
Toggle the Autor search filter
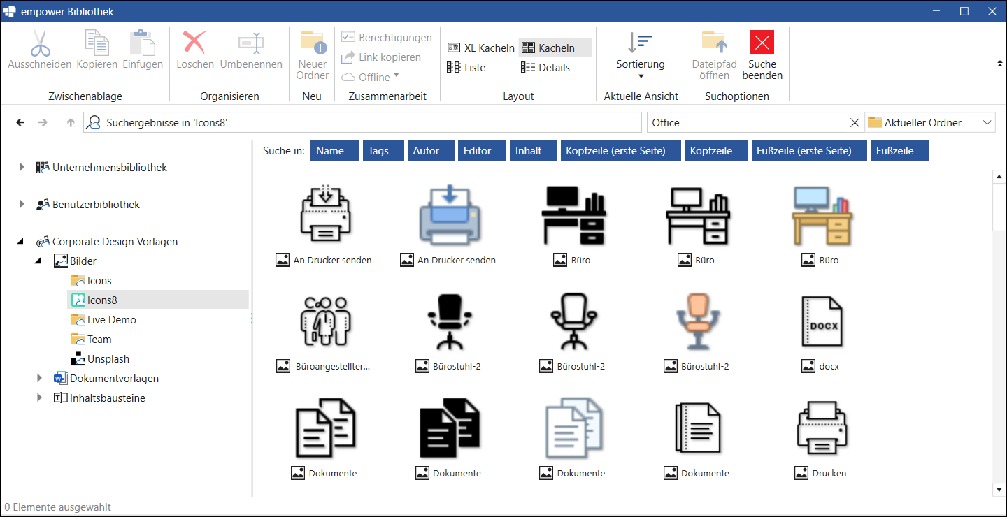(430, 150)
